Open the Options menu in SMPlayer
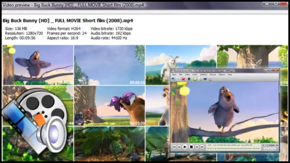The image size is (290, 163). click(222, 74)
